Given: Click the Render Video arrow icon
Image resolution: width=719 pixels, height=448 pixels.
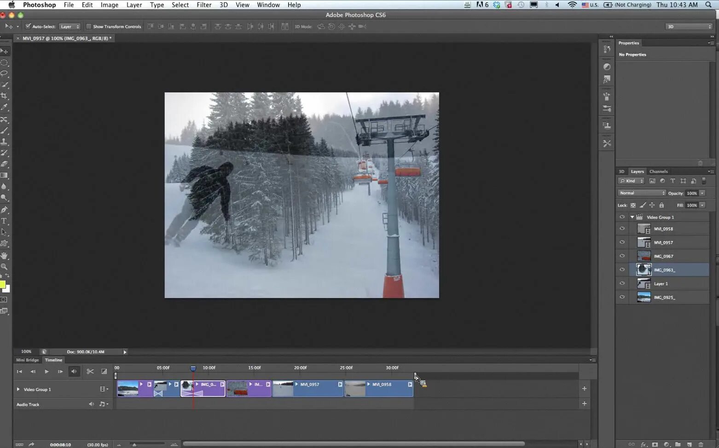Looking at the screenshot, I should click(31, 444).
